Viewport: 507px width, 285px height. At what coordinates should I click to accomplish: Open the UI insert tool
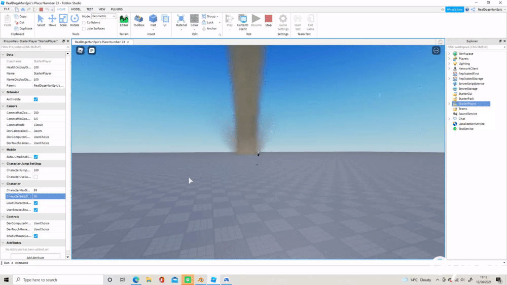[165, 21]
